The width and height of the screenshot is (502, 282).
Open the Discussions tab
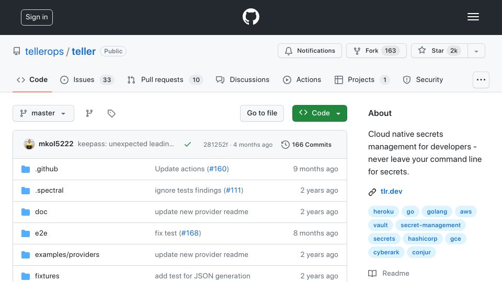243,79
